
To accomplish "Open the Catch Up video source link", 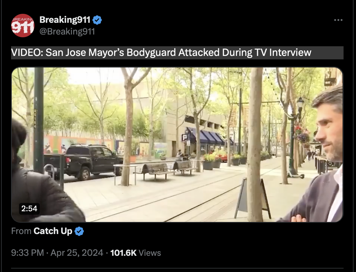I will point(53,231).
